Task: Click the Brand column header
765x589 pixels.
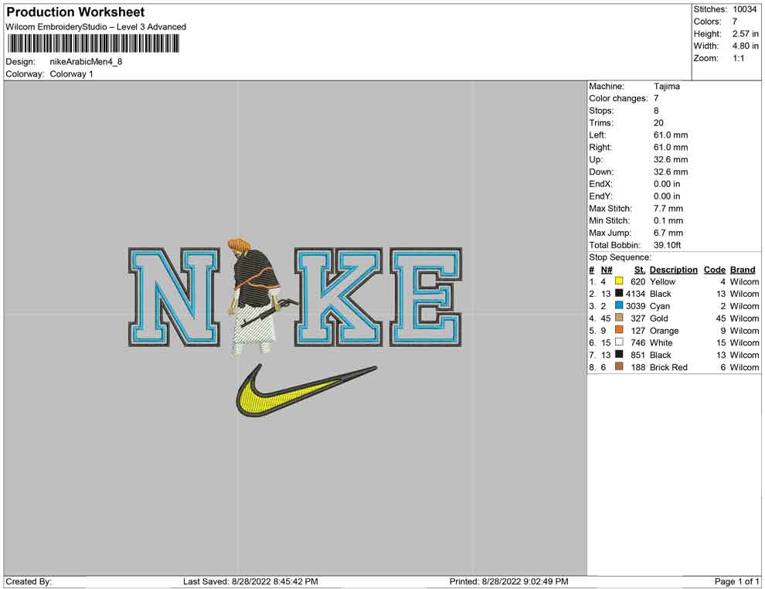Action: click(x=743, y=270)
